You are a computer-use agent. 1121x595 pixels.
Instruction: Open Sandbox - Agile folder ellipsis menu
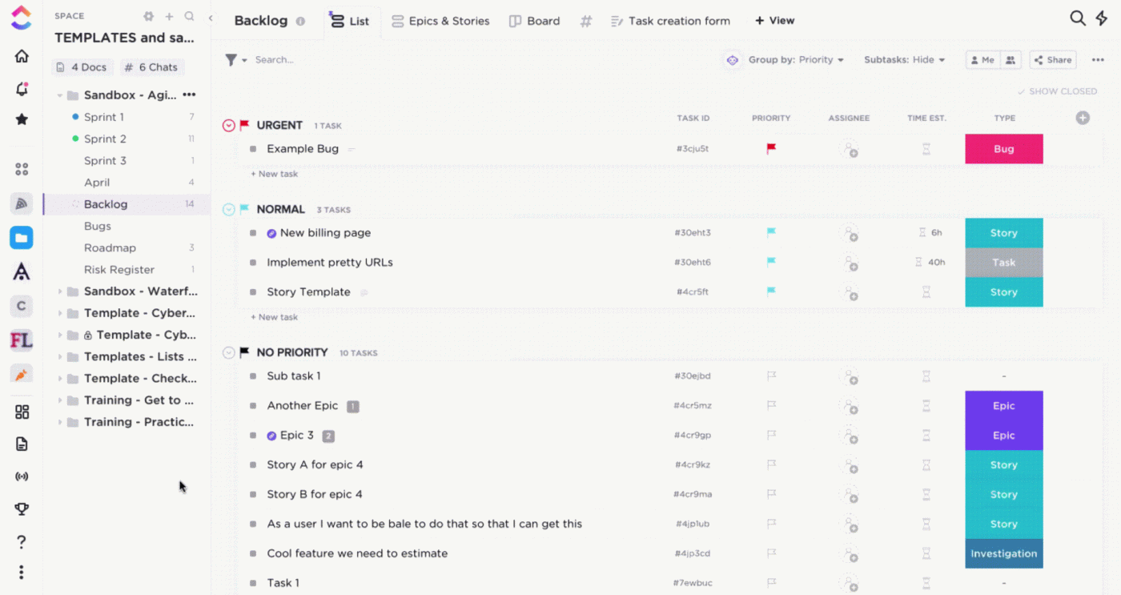tap(189, 94)
